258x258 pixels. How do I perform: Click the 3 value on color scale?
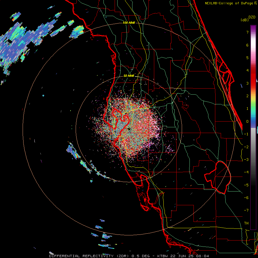coord(247,83)
